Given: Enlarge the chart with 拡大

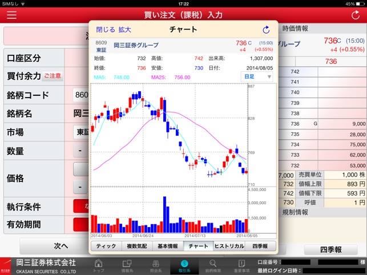Looking at the screenshot, I should point(124,30).
